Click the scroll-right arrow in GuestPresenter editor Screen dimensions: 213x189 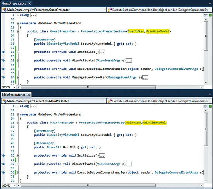click(x=201, y=87)
